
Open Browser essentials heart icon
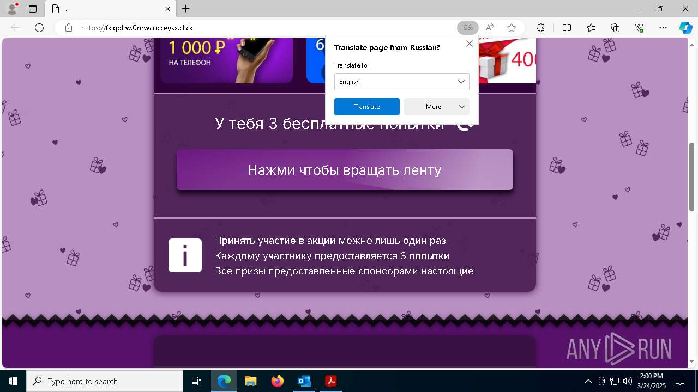pyautogui.click(x=639, y=28)
